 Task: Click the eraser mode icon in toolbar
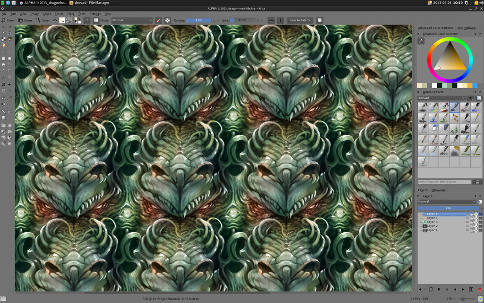point(158,20)
